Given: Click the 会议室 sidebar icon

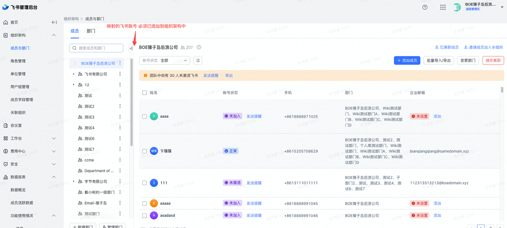Looking at the screenshot, I should pos(6,125).
